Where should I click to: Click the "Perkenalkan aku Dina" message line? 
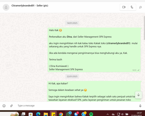[x=80, y=37]
